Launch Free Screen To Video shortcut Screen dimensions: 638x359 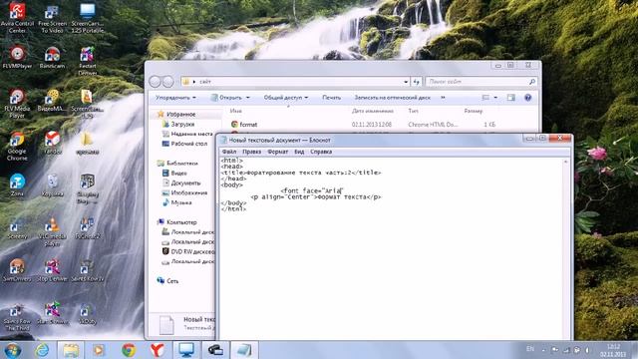click(52, 18)
